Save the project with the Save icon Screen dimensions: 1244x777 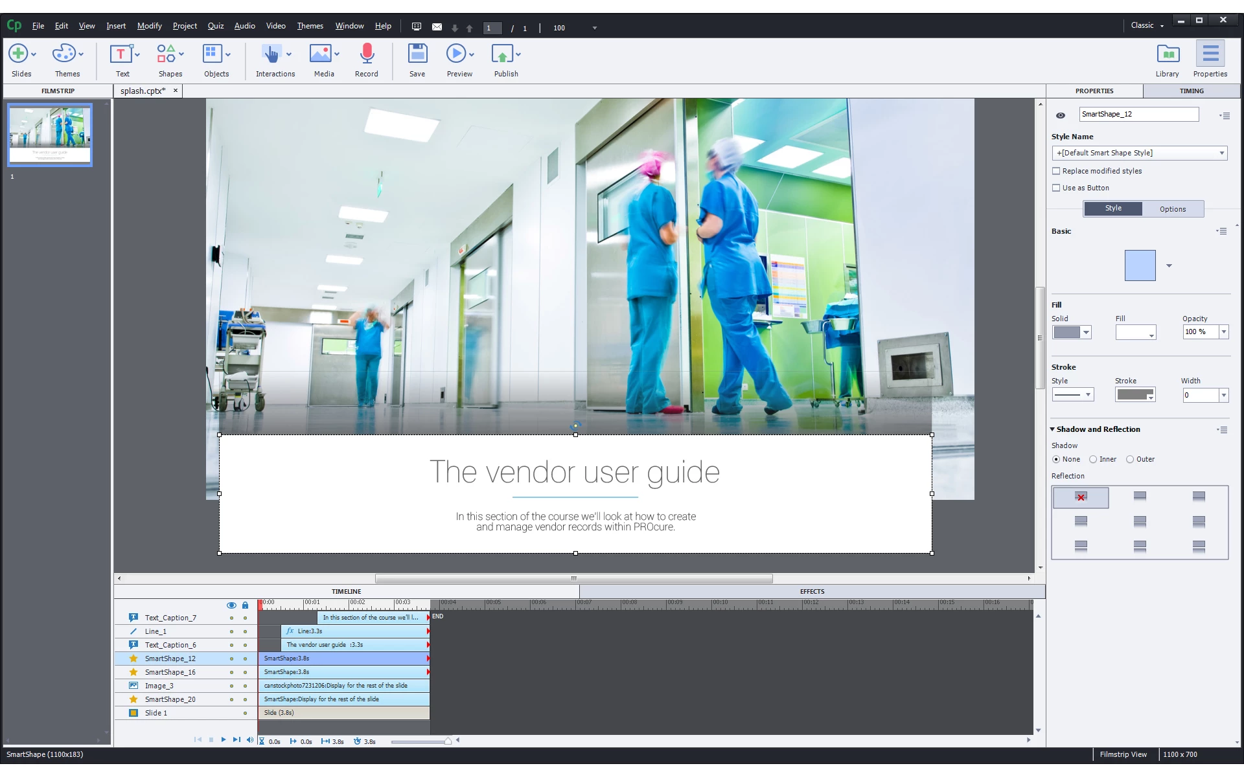[417, 54]
